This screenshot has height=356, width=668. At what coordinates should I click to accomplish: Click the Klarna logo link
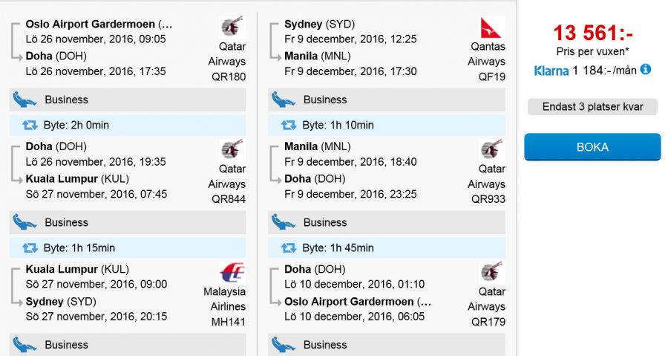550,71
